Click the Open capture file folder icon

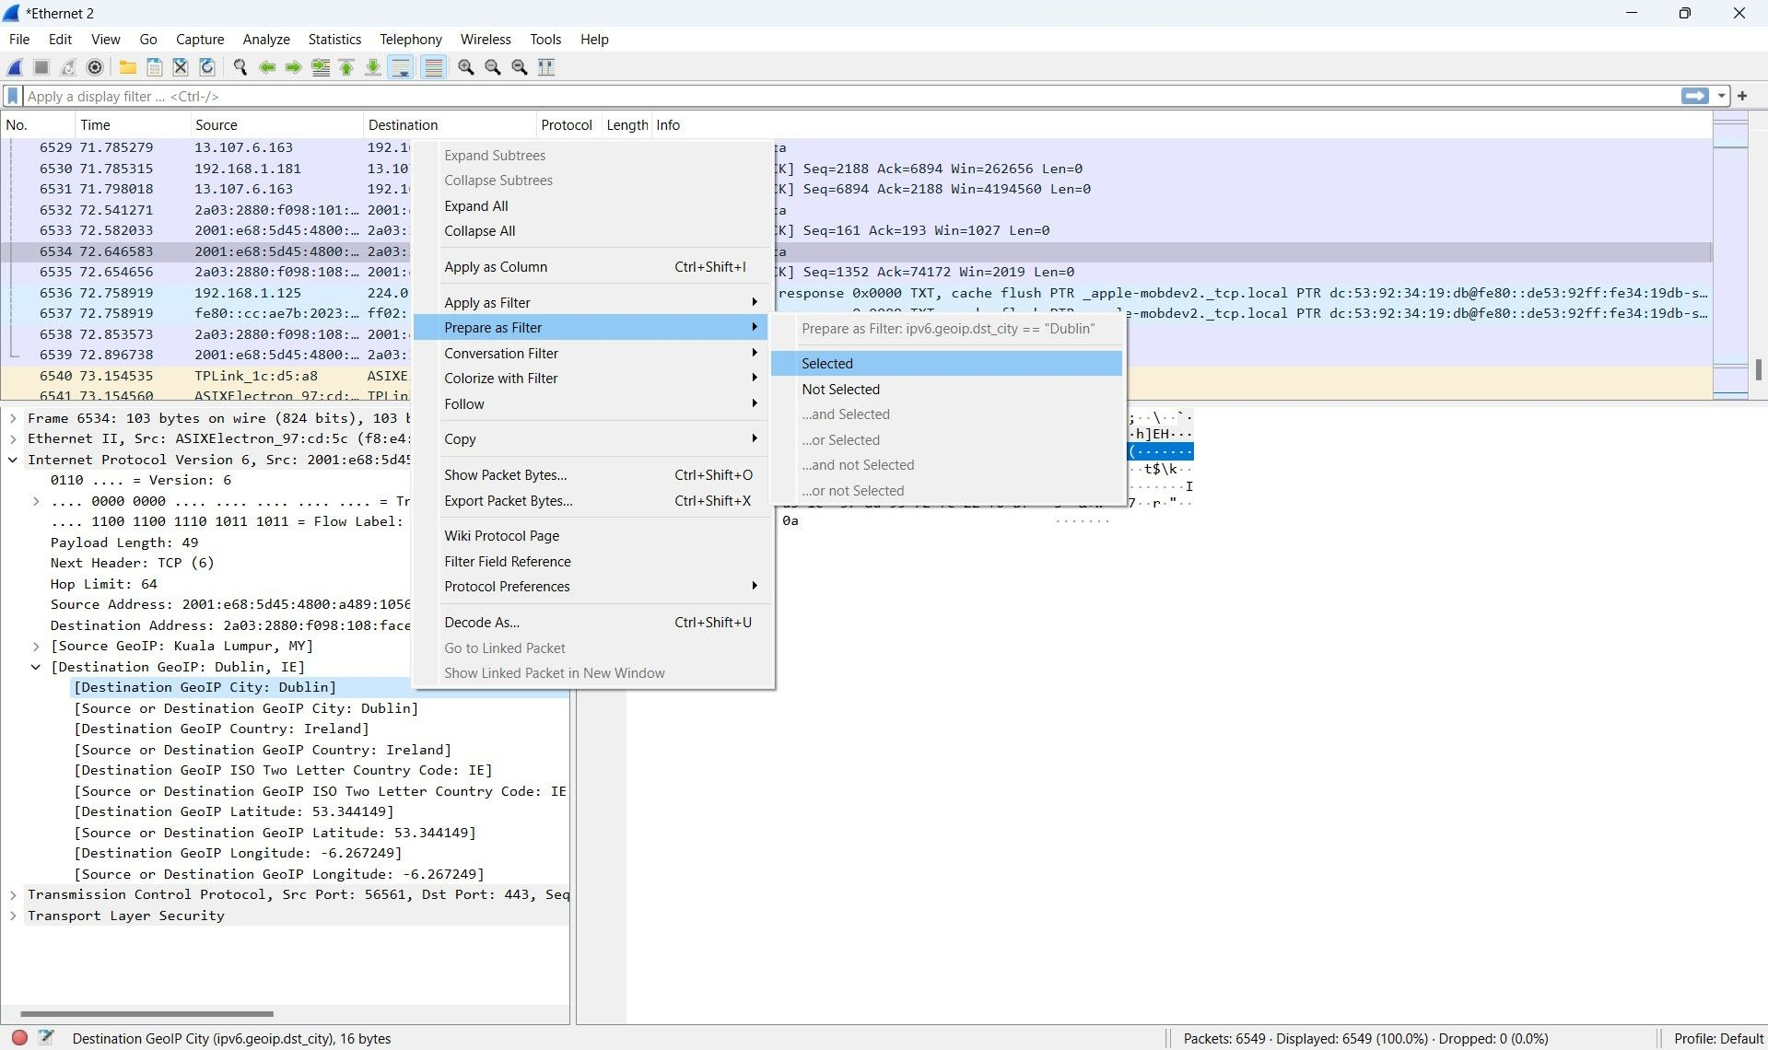(x=128, y=67)
